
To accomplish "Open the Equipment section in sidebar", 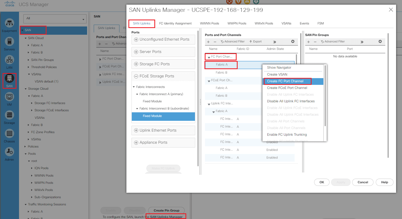I will click(9, 25).
